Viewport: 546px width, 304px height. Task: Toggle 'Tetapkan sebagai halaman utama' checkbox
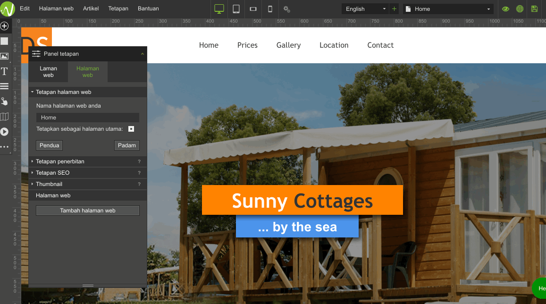click(x=131, y=129)
